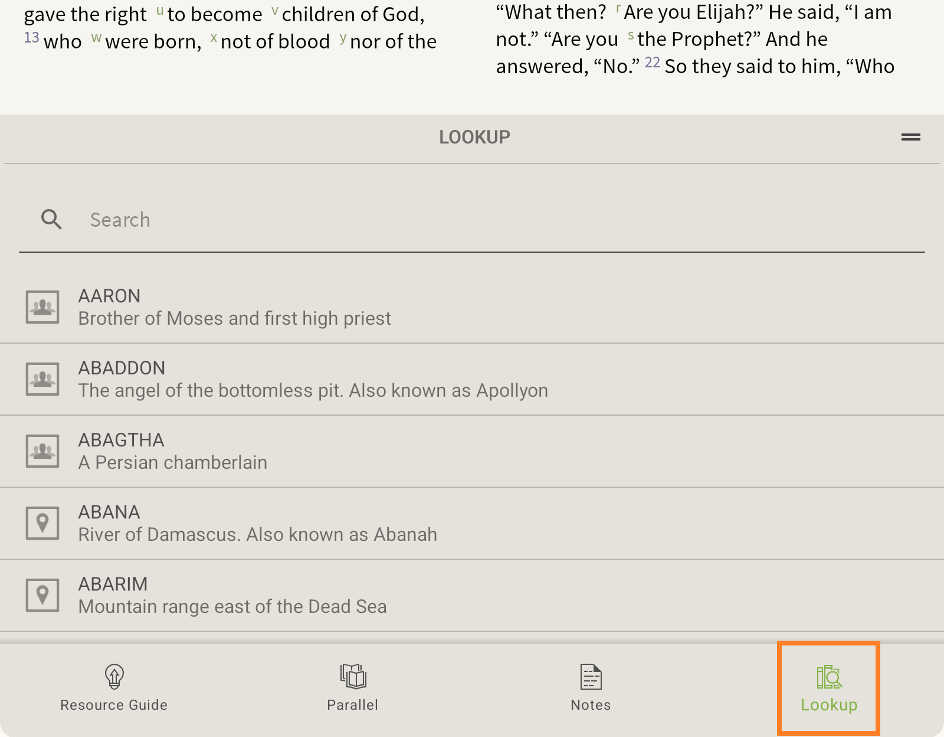This screenshot has width=944, height=737.
Task: Tap verse 22 number in passage
Action: pyautogui.click(x=652, y=63)
